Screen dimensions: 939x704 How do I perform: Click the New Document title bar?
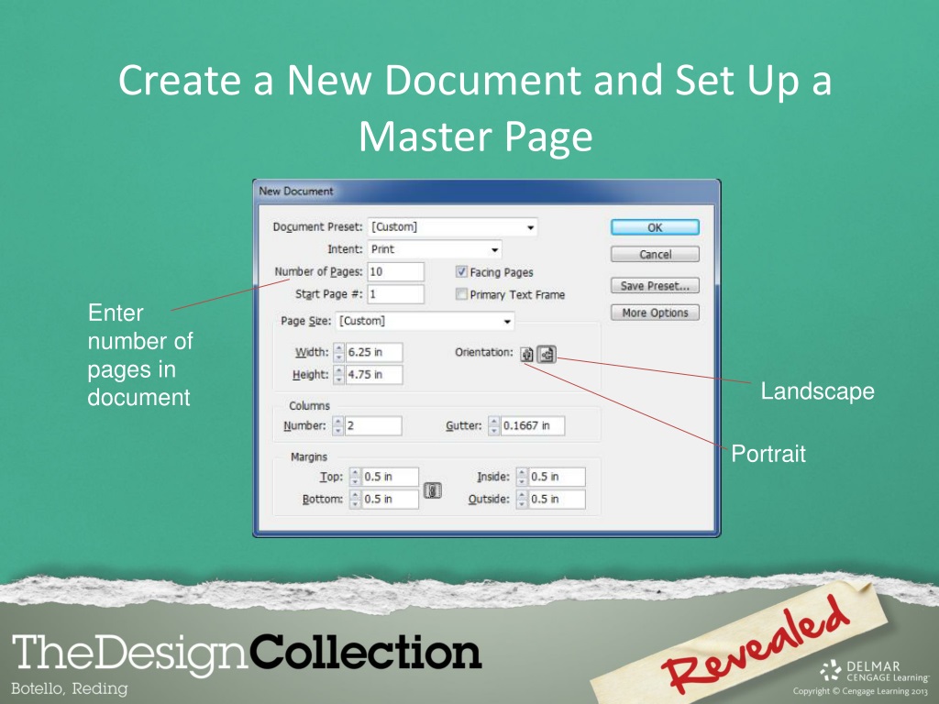pyautogui.click(x=486, y=192)
